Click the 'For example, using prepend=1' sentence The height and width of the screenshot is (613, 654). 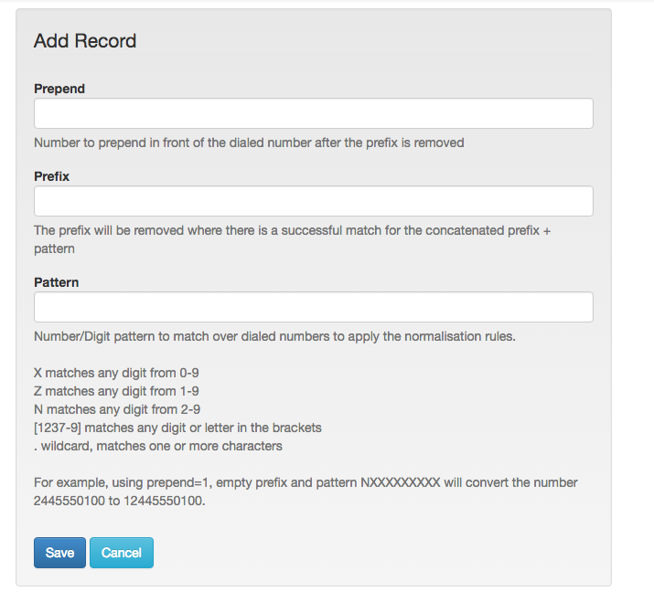(x=306, y=491)
